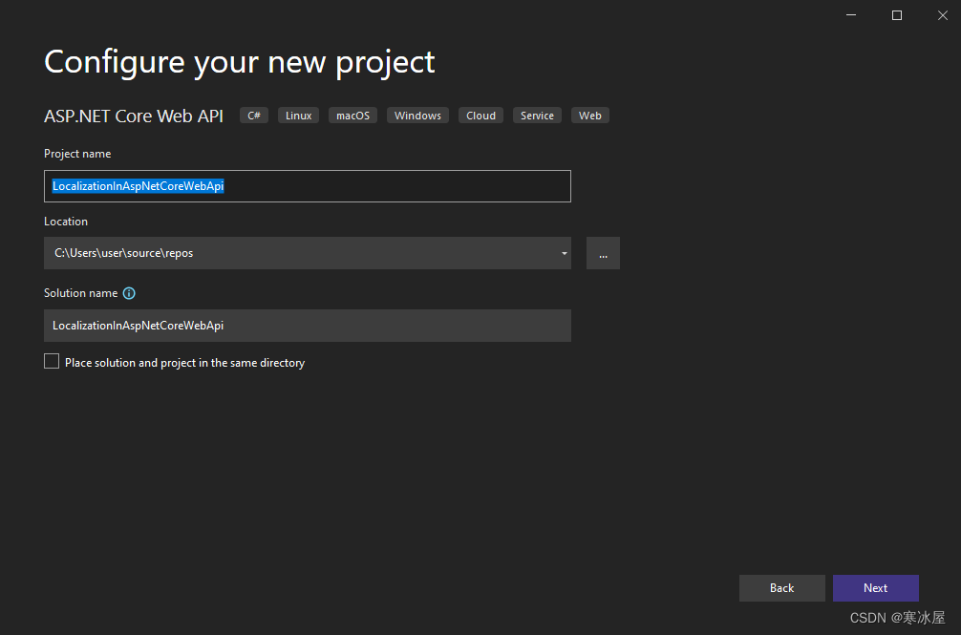Tick Place solution and project in same directory
This screenshot has width=961, height=635.
coord(52,361)
